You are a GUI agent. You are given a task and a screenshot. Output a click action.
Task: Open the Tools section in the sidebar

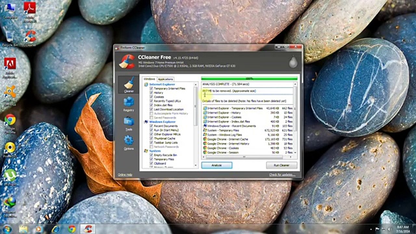pos(129,124)
